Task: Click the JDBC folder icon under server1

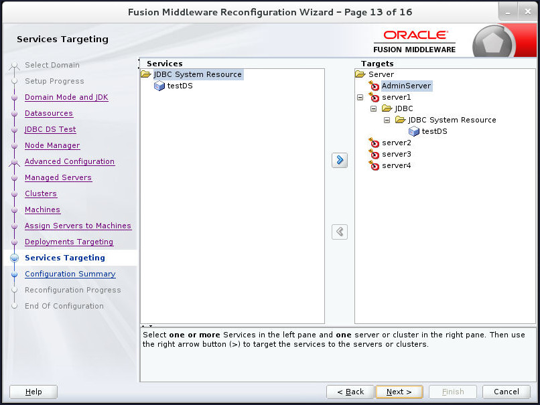Action: (x=387, y=108)
